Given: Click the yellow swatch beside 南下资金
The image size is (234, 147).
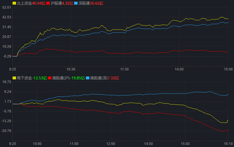Looking at the screenshot, I should click(14, 78).
